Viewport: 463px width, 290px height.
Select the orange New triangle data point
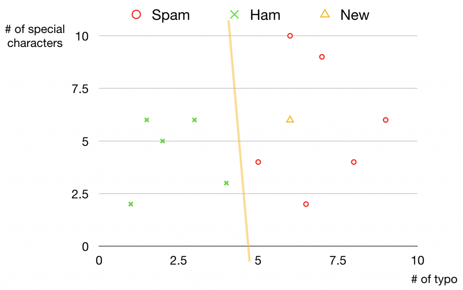[290, 119]
